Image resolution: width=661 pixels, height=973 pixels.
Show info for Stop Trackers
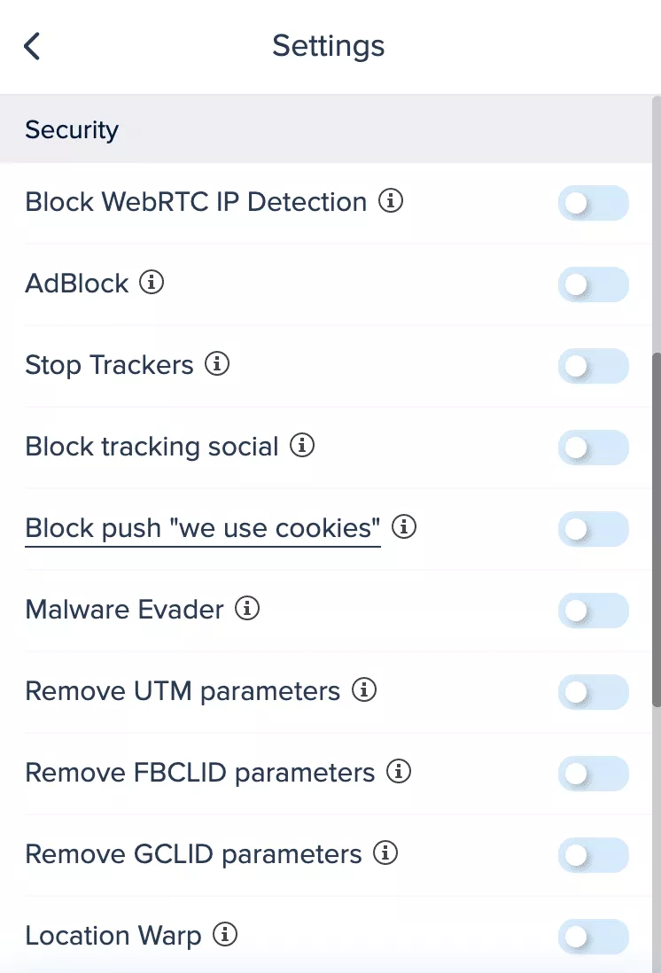217,364
